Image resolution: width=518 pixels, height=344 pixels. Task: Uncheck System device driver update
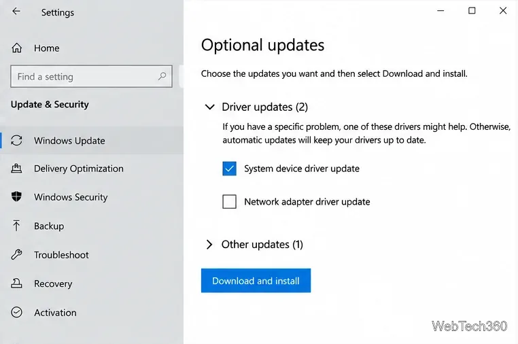(x=229, y=169)
